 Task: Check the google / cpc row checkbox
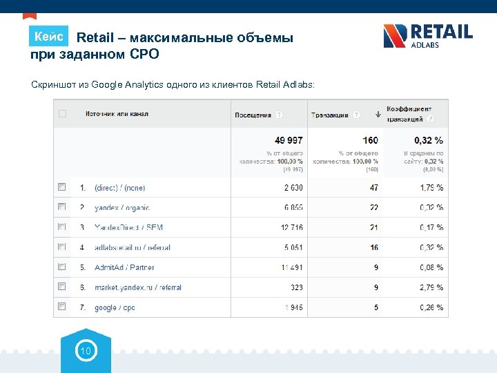point(62,307)
